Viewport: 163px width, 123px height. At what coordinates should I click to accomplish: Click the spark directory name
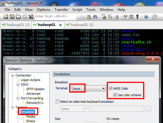[x=127, y=39]
